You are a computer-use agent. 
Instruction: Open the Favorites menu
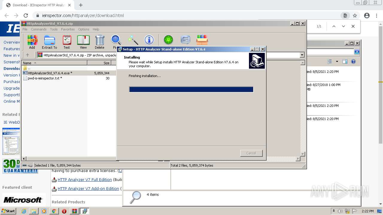68,29
